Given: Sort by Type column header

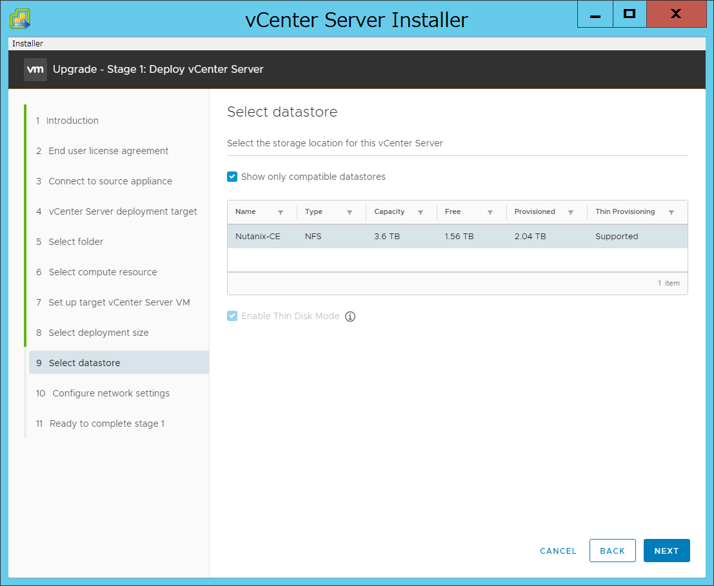Looking at the screenshot, I should (x=313, y=211).
